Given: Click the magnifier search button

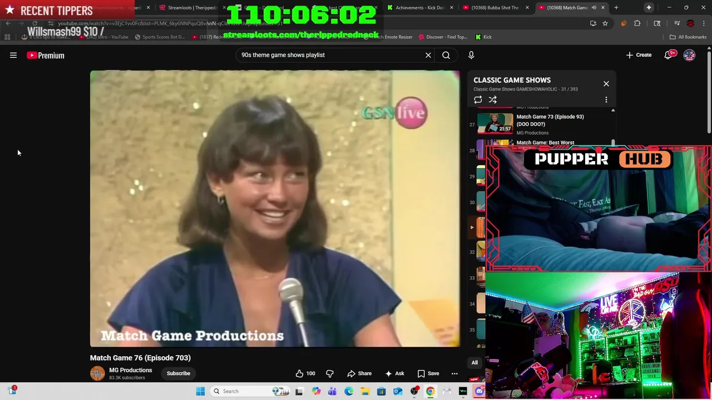Looking at the screenshot, I should coord(446,55).
